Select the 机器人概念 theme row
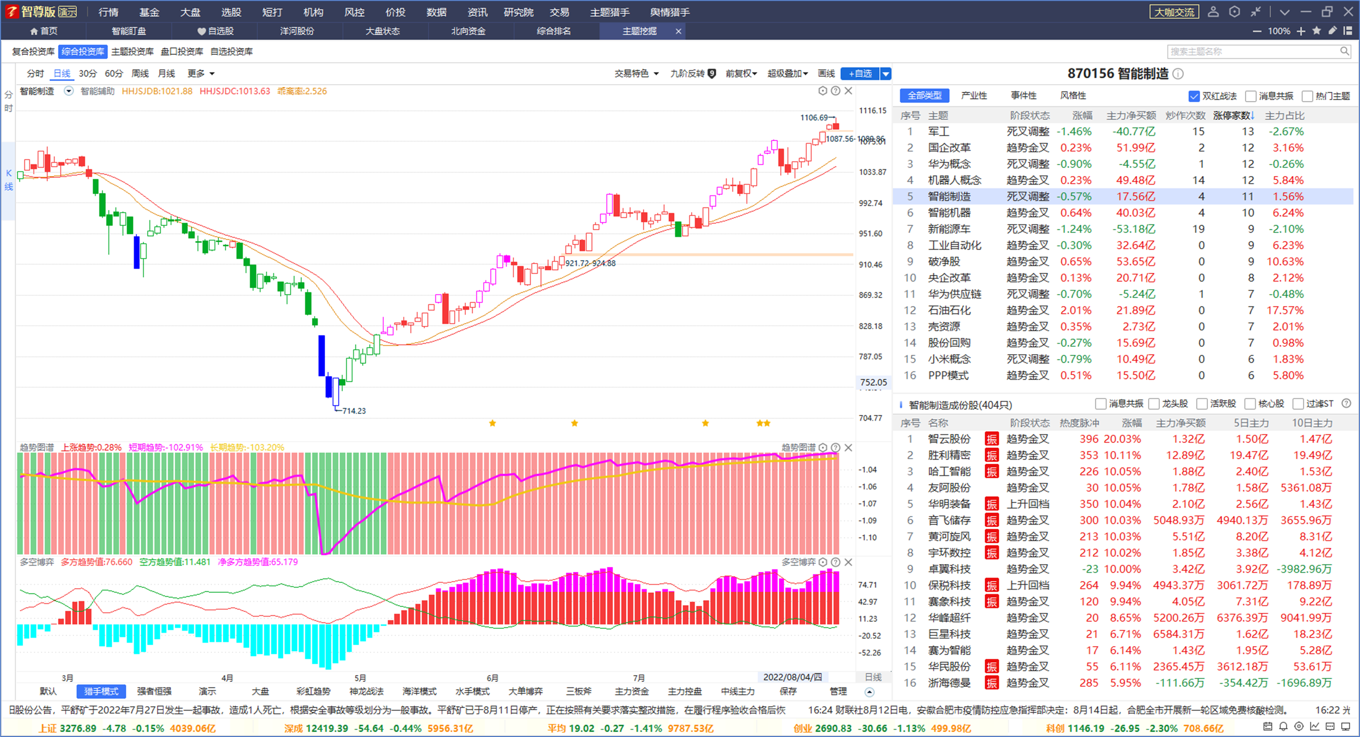Image resolution: width=1360 pixels, height=737 pixels. 1123,180
